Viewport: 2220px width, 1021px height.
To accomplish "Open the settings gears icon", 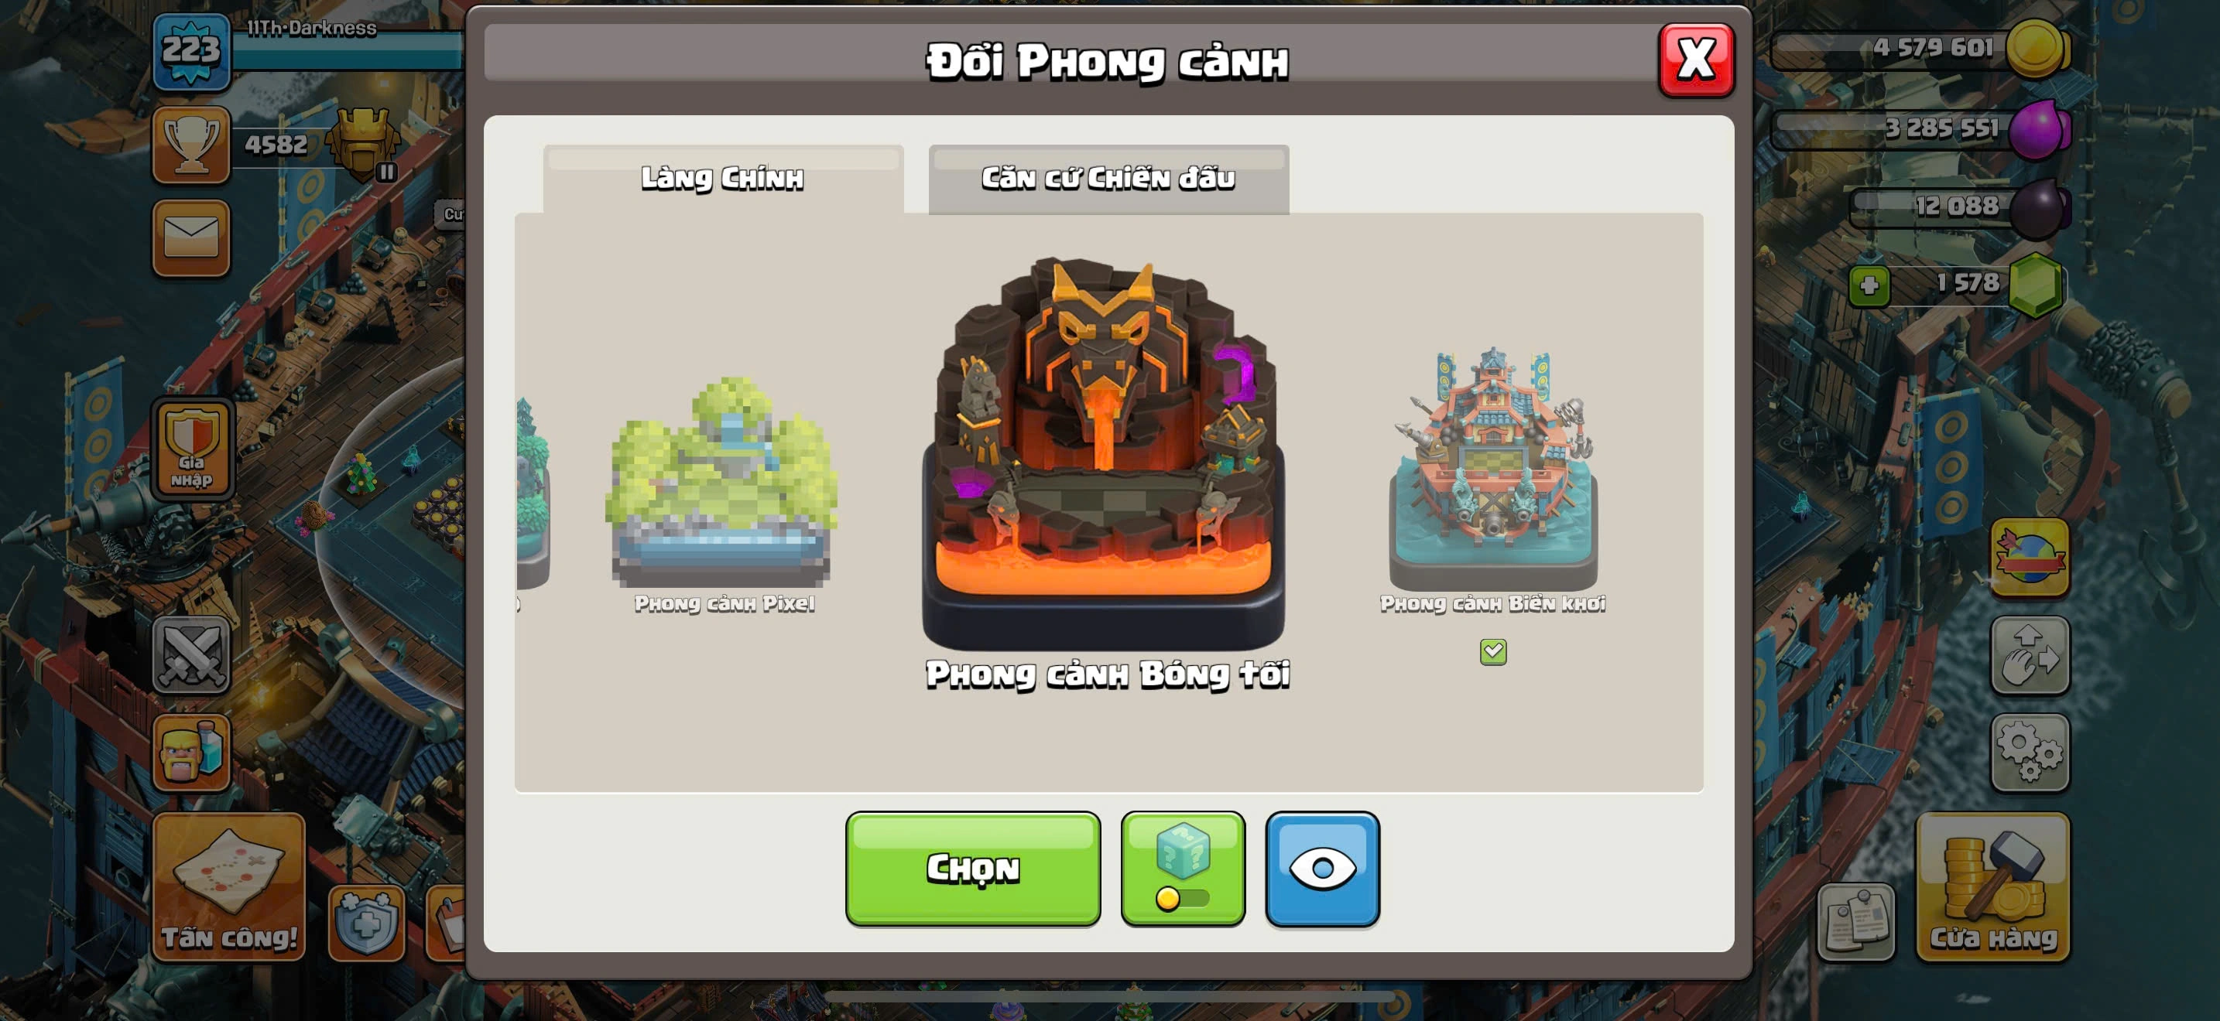I will 2030,753.
